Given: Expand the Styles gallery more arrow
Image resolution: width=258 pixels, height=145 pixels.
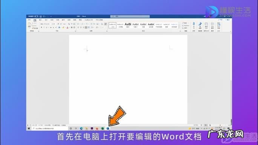Looking at the screenshot, I should coord(179,28).
